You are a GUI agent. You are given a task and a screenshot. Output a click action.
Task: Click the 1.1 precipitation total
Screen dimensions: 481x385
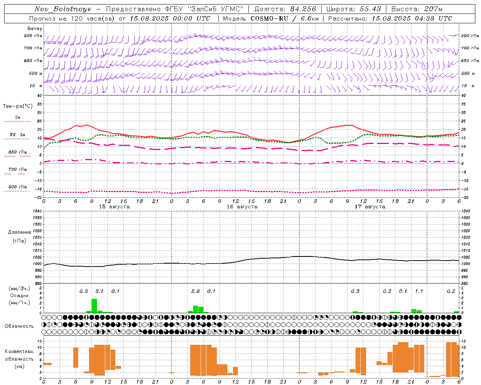tap(419, 291)
